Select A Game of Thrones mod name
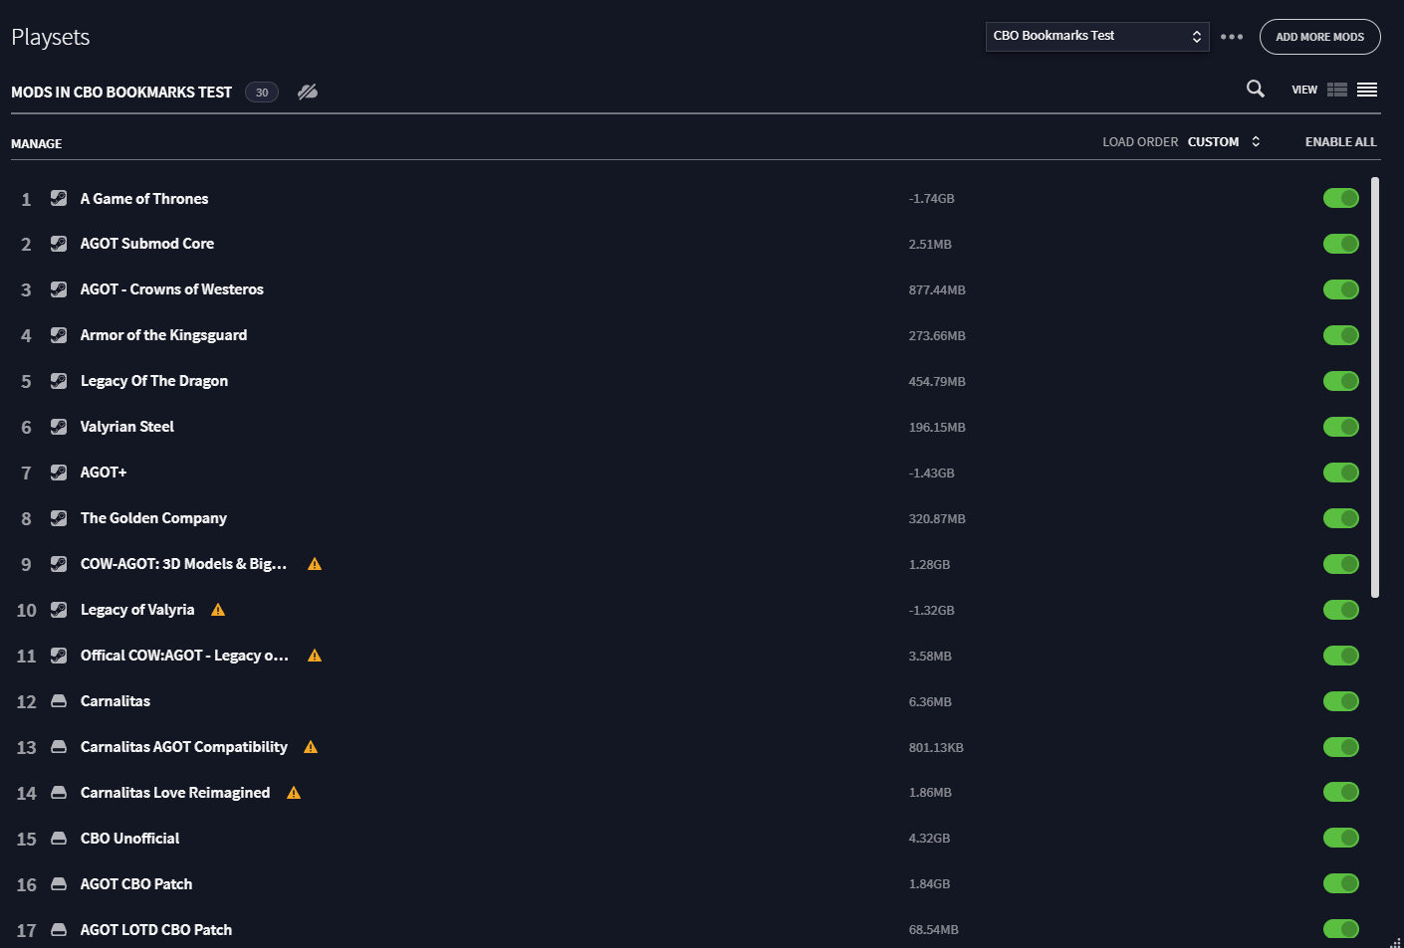 pyautogui.click(x=144, y=199)
